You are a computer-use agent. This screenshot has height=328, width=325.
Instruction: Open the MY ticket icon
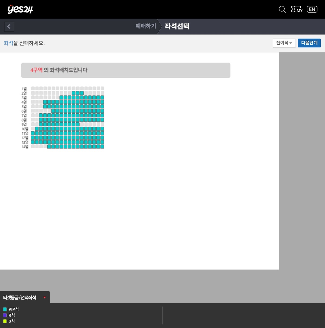pos(297,9)
